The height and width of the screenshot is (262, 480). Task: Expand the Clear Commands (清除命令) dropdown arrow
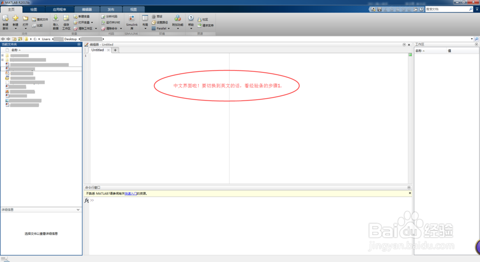121,28
